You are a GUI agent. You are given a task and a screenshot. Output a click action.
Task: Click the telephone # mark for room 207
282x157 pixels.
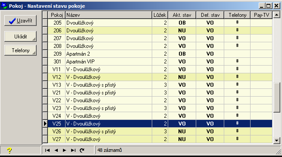click(x=237, y=38)
